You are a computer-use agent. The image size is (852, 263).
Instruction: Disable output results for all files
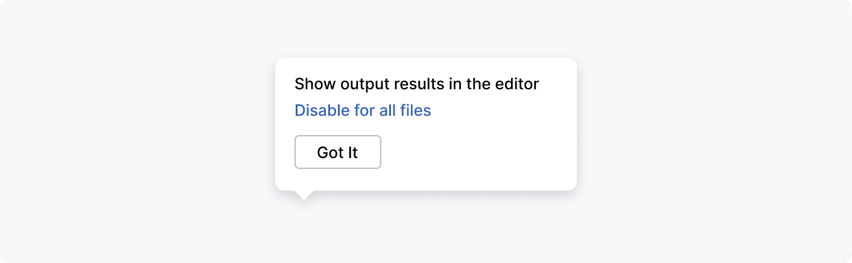(363, 111)
